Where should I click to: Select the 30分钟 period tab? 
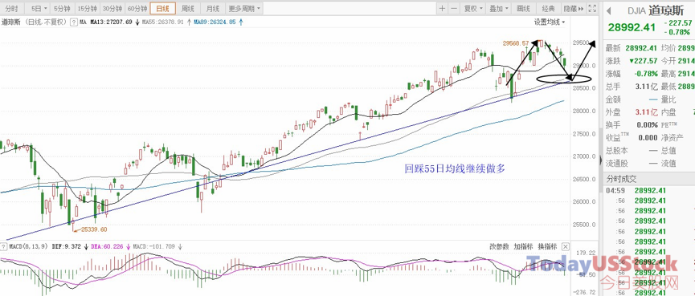[x=112, y=8]
